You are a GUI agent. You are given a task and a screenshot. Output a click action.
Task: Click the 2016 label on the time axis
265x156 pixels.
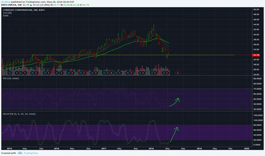tap(57, 149)
